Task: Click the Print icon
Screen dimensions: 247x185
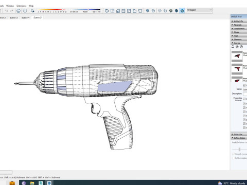Action: pyautogui.click(x=19, y=11)
